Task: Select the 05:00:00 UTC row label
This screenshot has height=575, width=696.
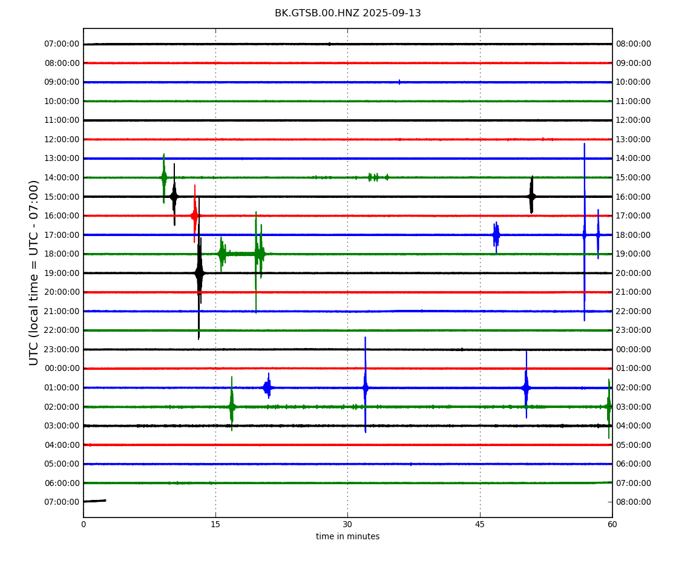Action: [x=62, y=464]
